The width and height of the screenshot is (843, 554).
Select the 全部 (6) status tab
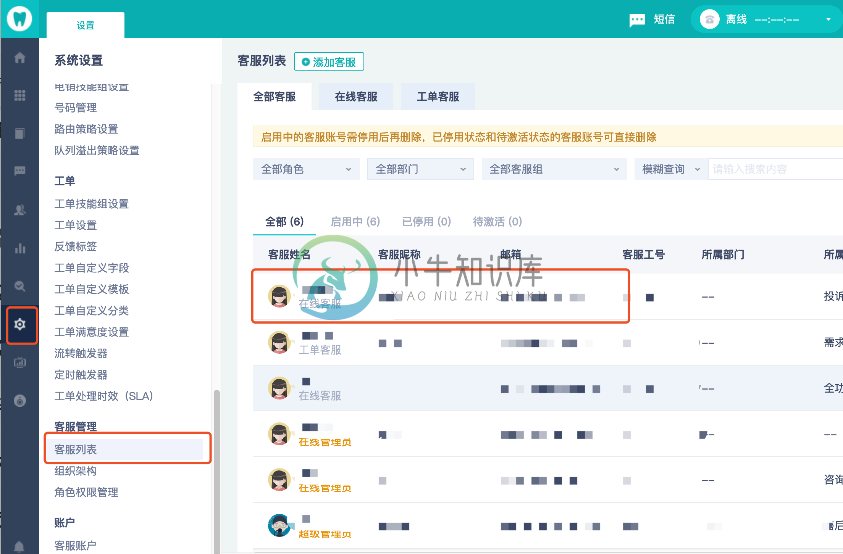284,222
